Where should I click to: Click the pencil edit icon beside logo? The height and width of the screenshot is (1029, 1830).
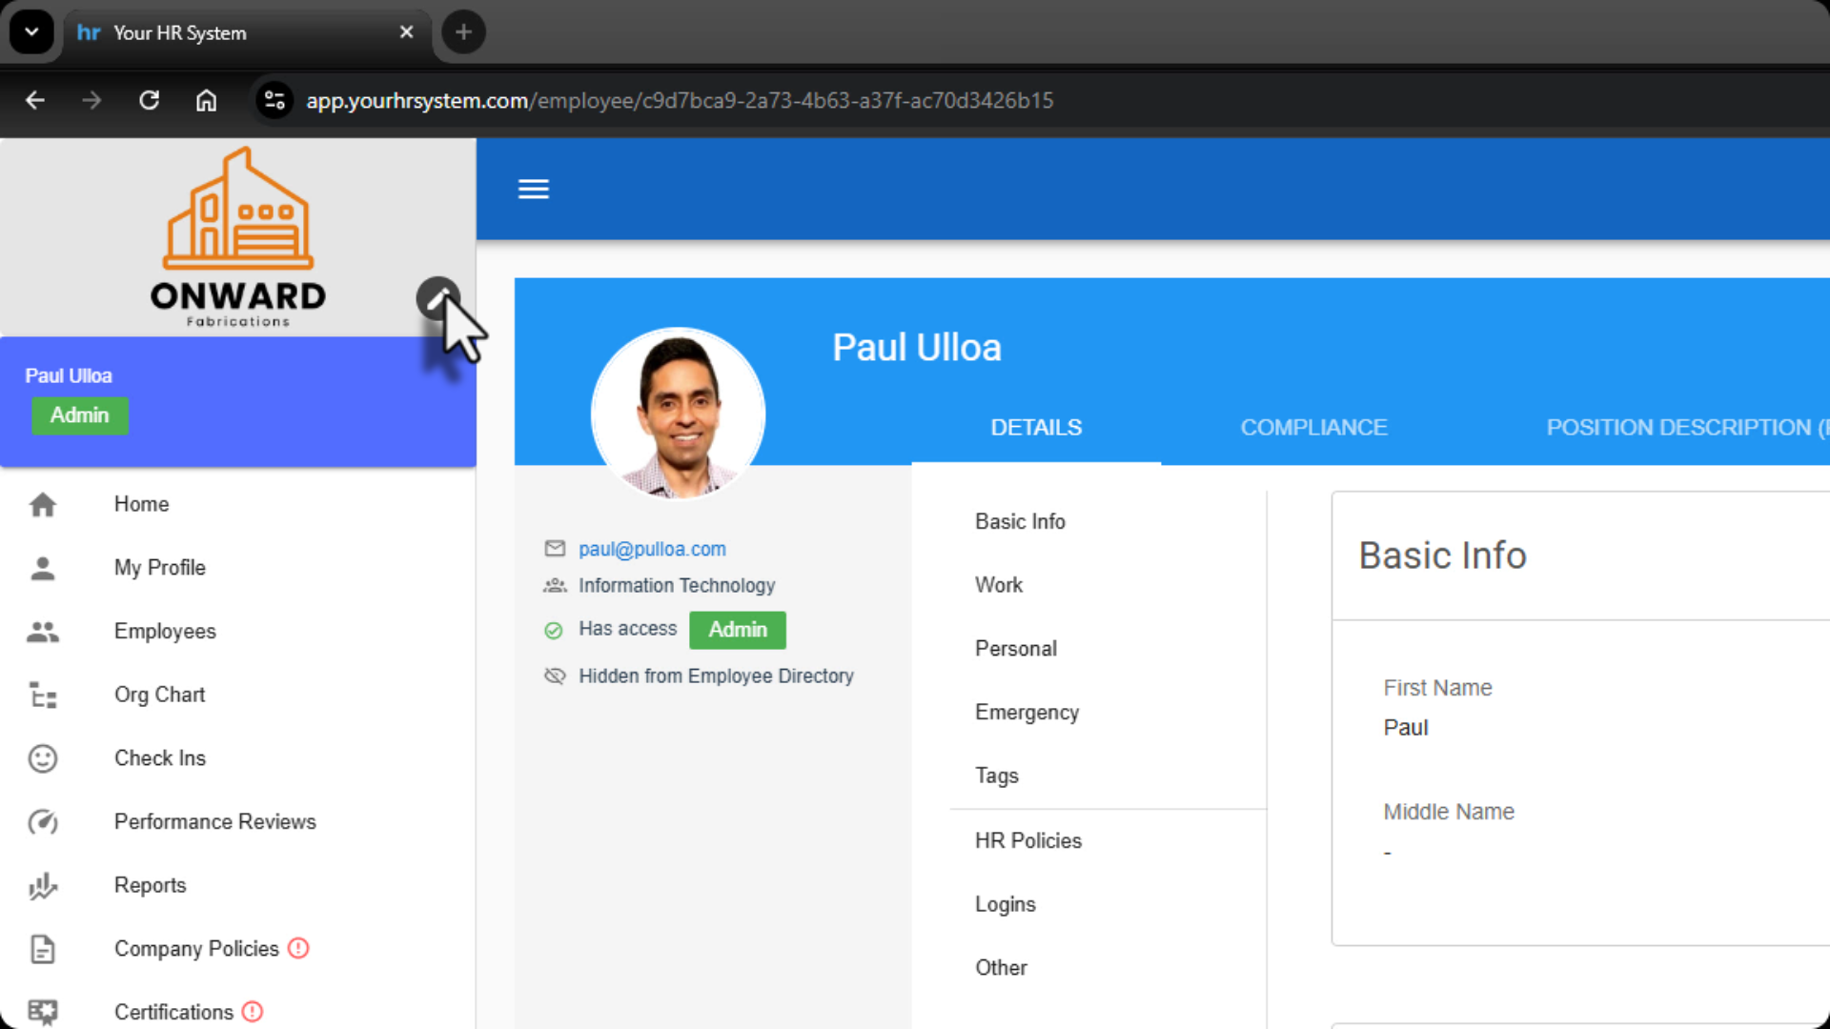point(437,298)
